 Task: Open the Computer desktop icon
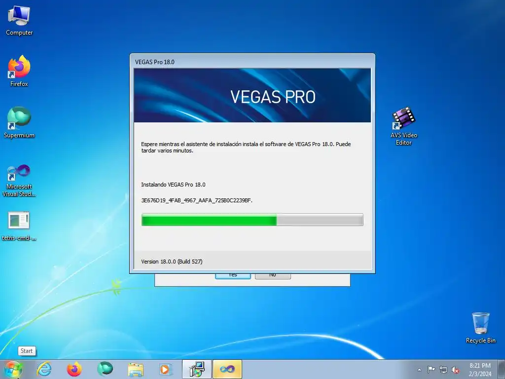click(19, 21)
